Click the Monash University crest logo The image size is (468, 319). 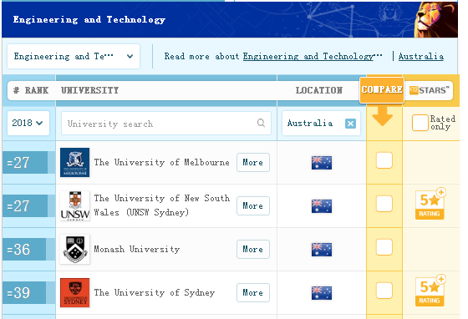[x=74, y=249]
